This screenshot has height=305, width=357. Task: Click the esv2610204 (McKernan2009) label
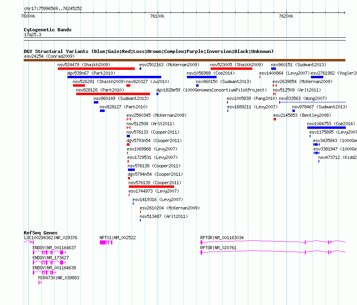pos(170,208)
